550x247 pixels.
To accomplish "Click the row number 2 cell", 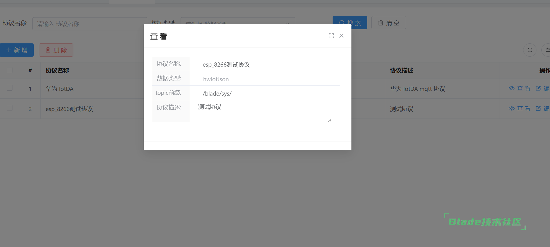I will (30, 109).
